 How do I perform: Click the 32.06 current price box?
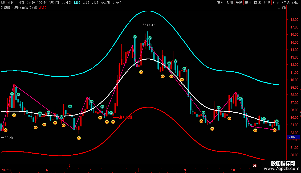coord(293,137)
